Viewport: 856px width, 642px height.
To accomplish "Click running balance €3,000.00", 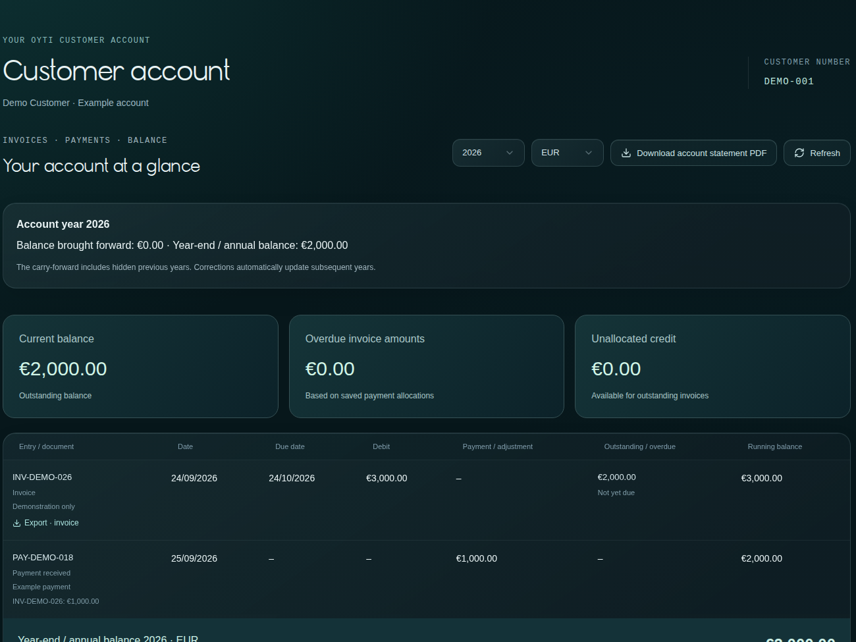I will point(762,478).
